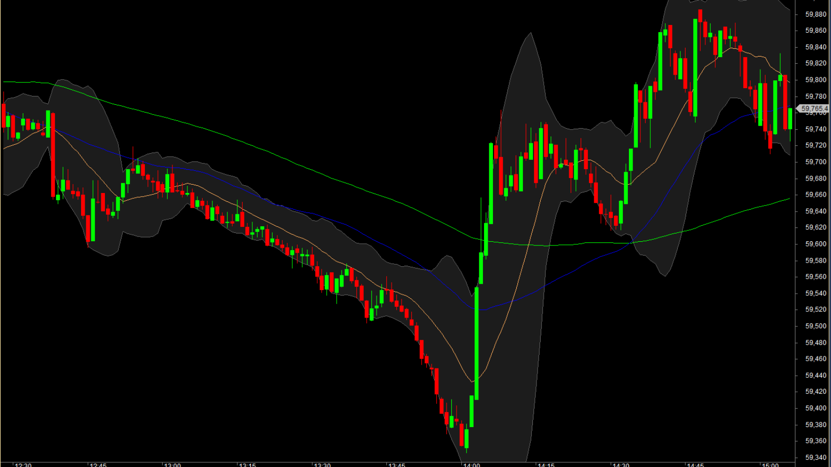This screenshot has width=831, height=467.
Task: Click the 59,800 price axis label
Action: pos(815,80)
